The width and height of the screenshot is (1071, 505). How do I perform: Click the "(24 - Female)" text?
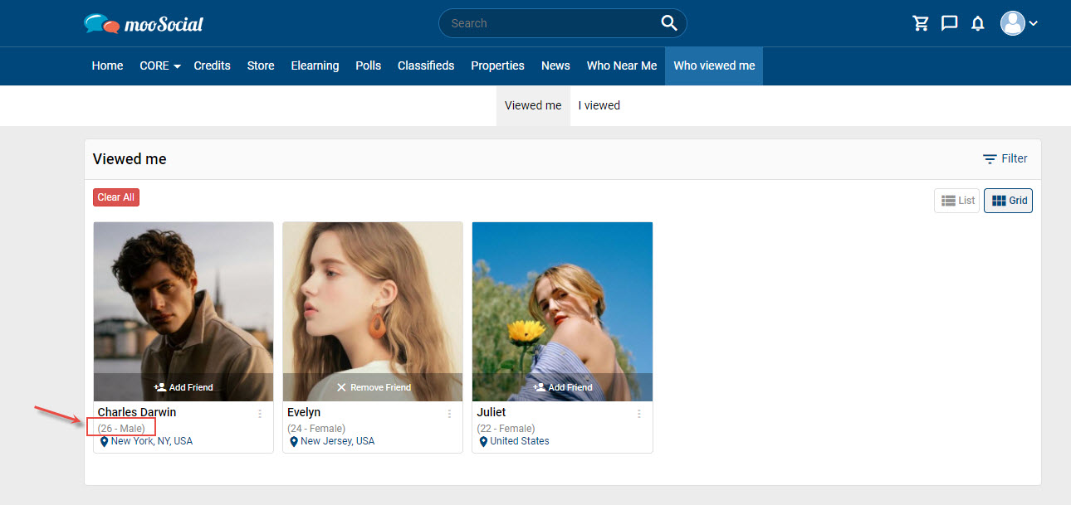point(316,429)
